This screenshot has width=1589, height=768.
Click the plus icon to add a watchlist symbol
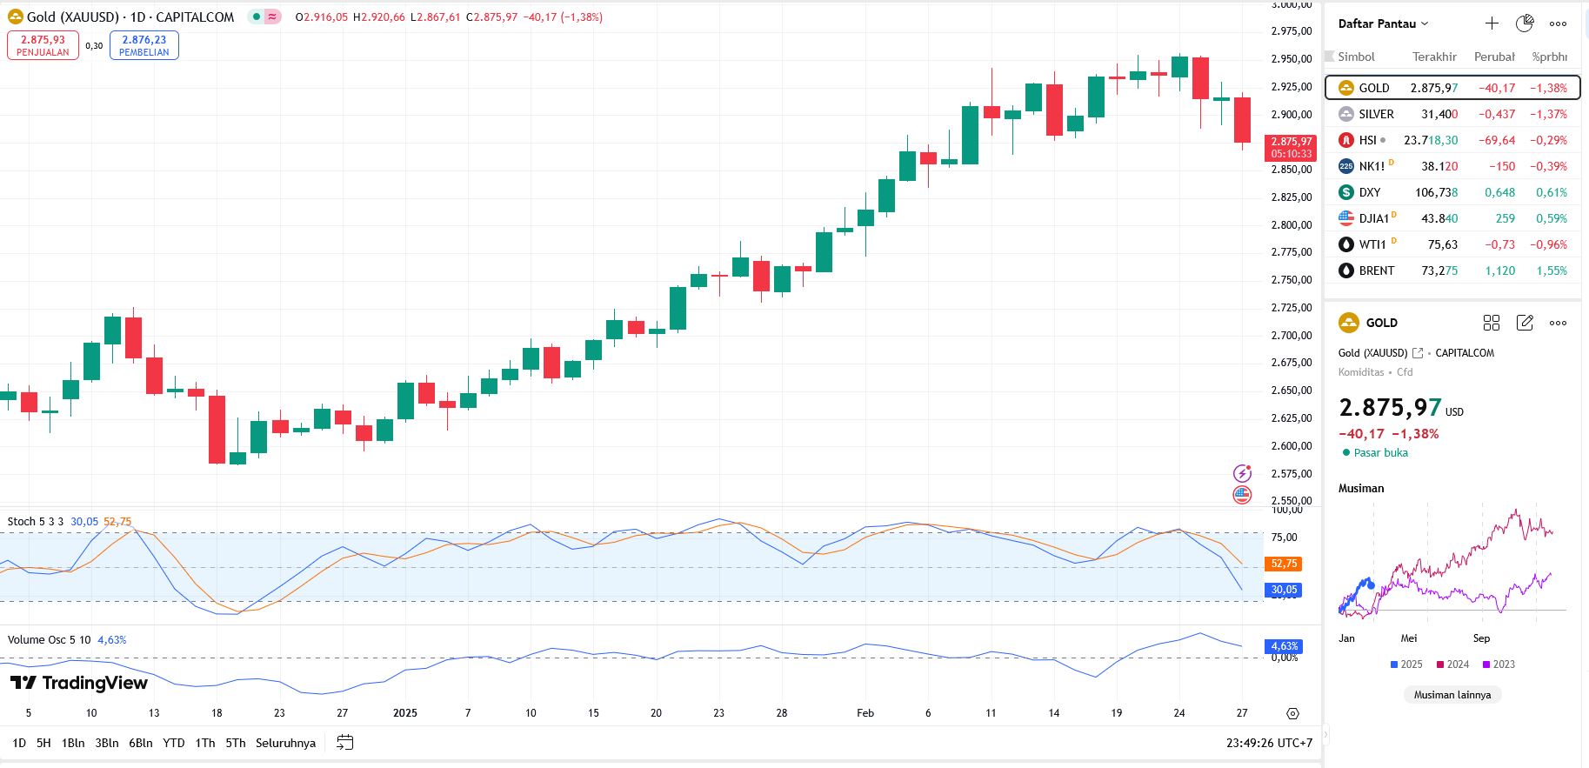[x=1492, y=23]
